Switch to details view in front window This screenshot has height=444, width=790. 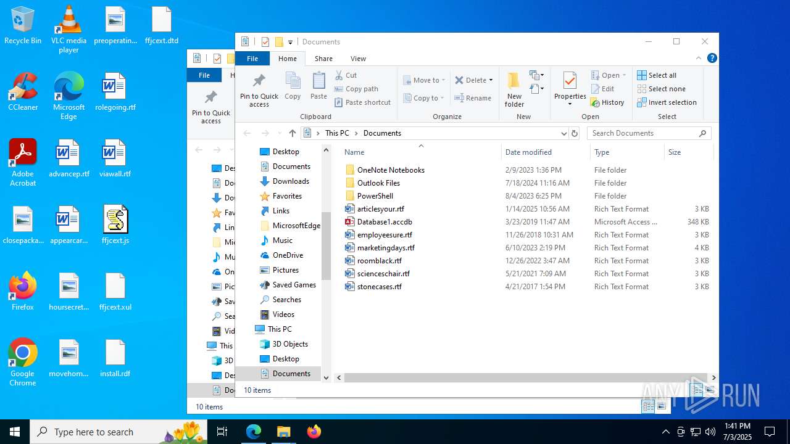click(x=697, y=390)
